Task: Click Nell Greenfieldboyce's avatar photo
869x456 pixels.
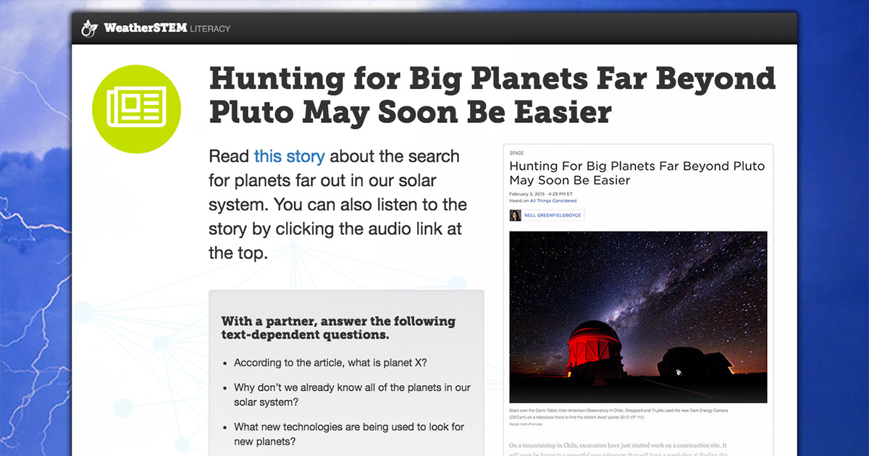Action: [x=516, y=215]
